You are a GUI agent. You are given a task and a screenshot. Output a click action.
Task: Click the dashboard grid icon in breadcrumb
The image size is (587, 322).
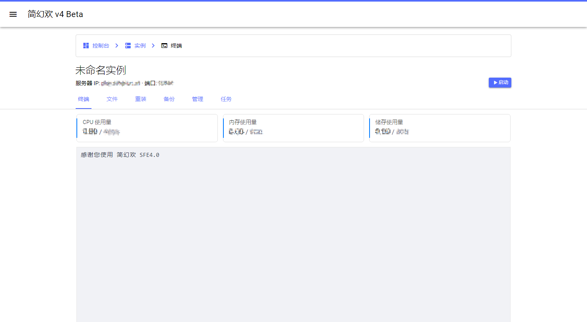86,46
